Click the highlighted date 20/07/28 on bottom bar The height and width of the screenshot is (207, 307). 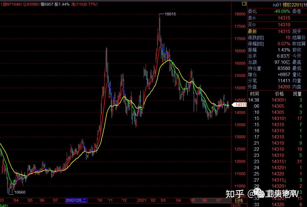pos(76,200)
